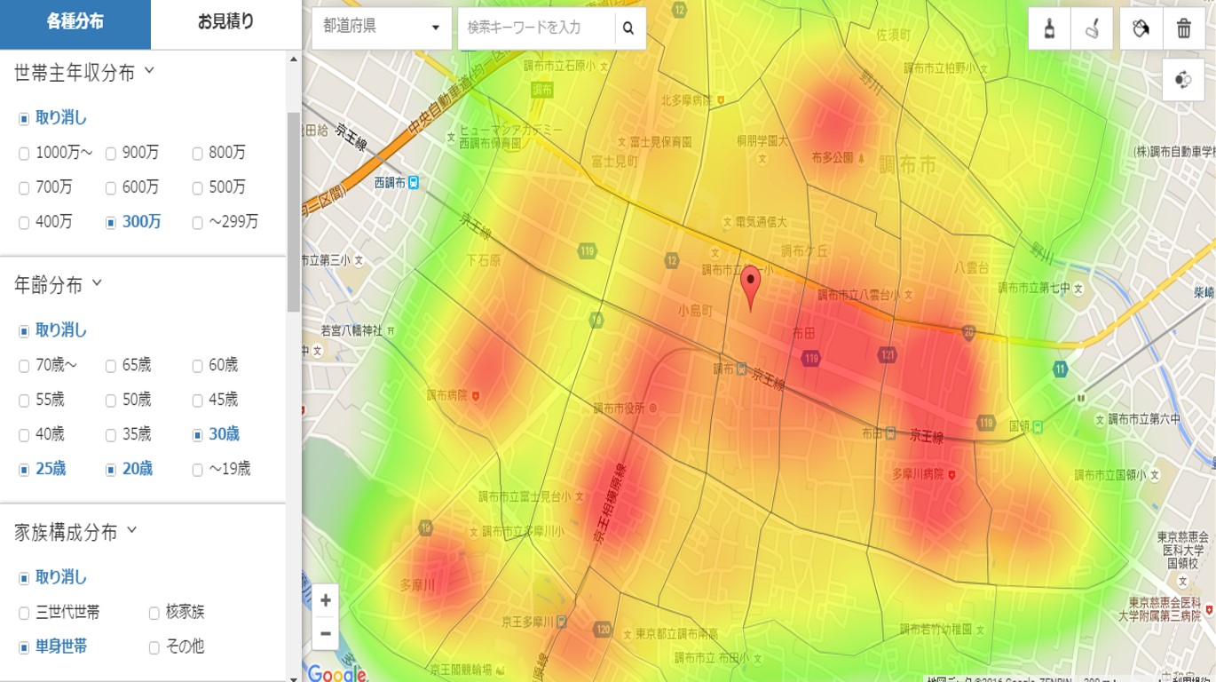Click the sidebar scrollbar up arrow
This screenshot has width=1216, height=682.
point(294,59)
